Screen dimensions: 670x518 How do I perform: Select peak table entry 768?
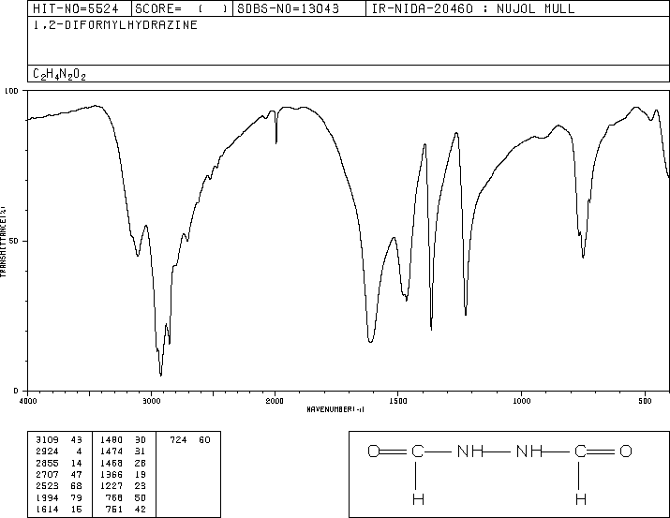coord(114,498)
